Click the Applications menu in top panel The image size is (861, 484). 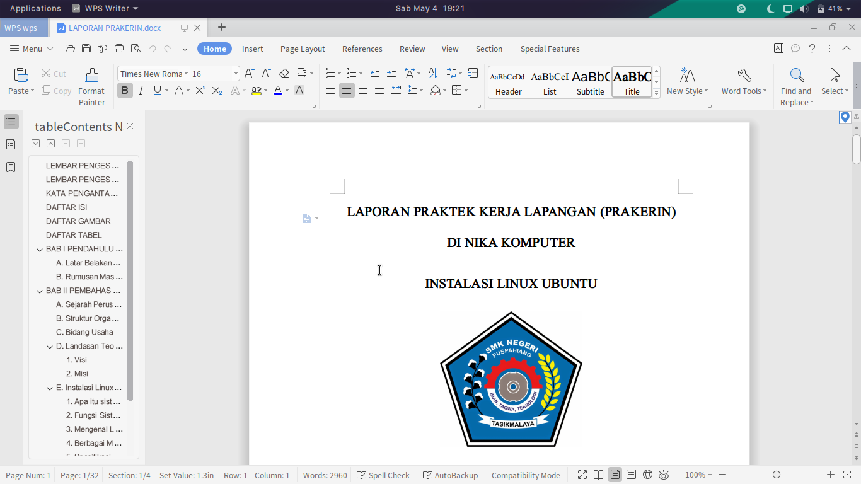(35, 8)
